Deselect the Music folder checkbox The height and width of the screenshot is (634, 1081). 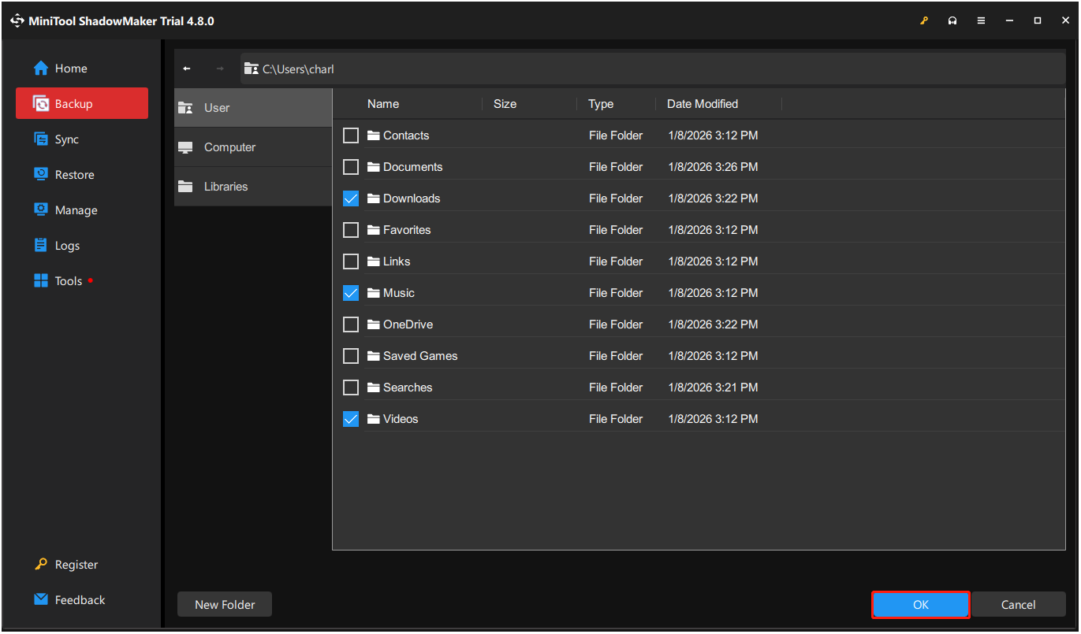click(351, 292)
